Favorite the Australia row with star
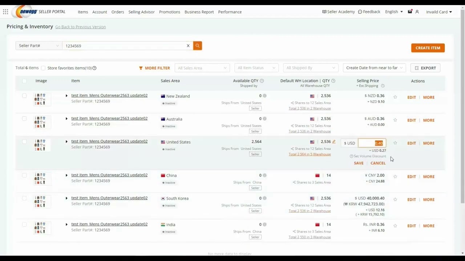Viewport: 465px width, 261px height. tap(395, 120)
